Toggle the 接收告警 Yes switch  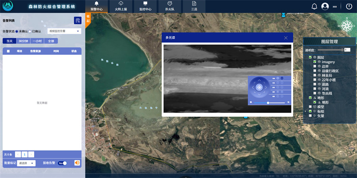point(62,163)
